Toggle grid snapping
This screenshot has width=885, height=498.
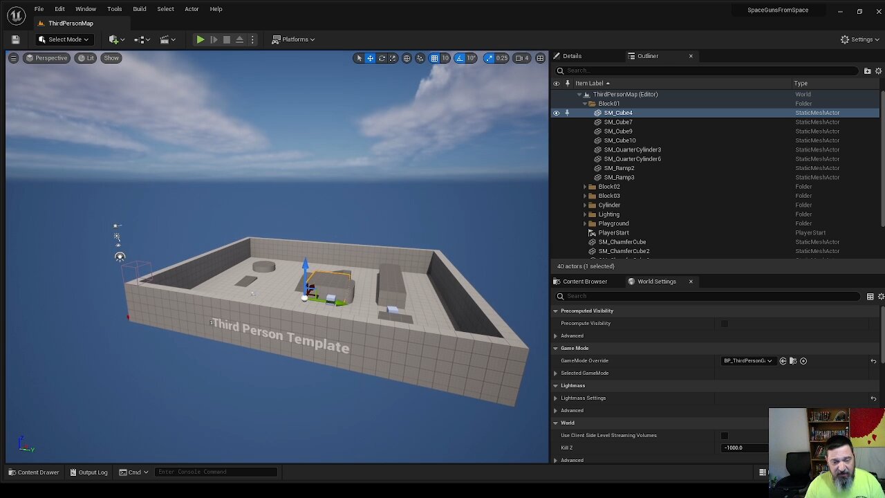coord(434,58)
